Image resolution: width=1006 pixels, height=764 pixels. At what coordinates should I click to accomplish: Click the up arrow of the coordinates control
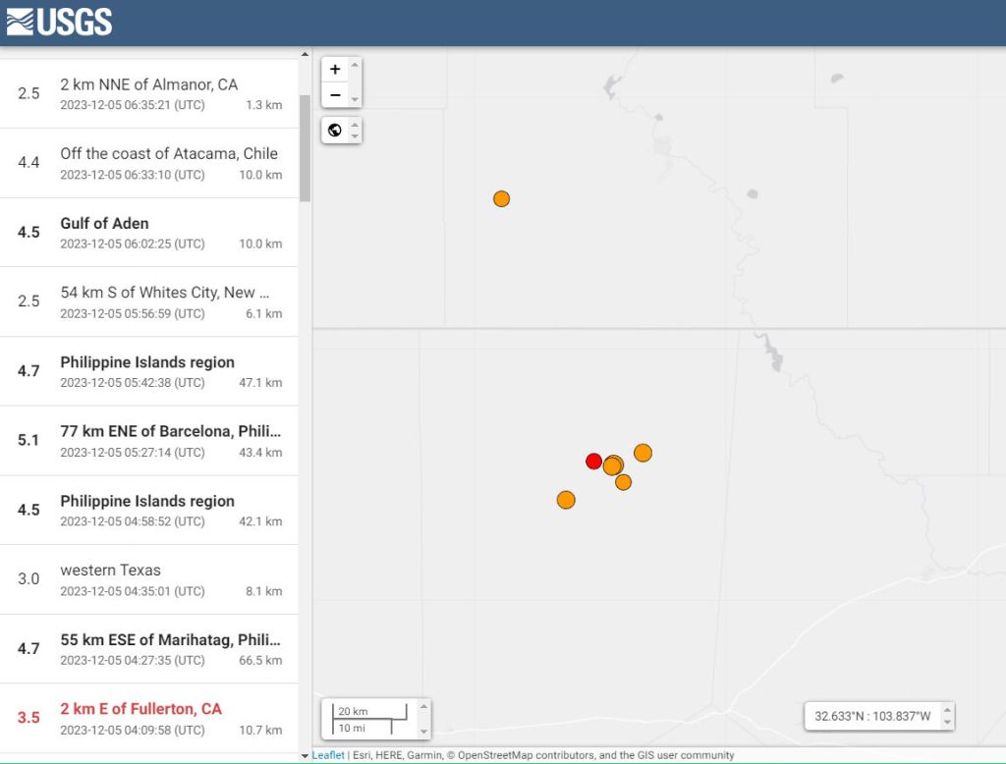[947, 709]
